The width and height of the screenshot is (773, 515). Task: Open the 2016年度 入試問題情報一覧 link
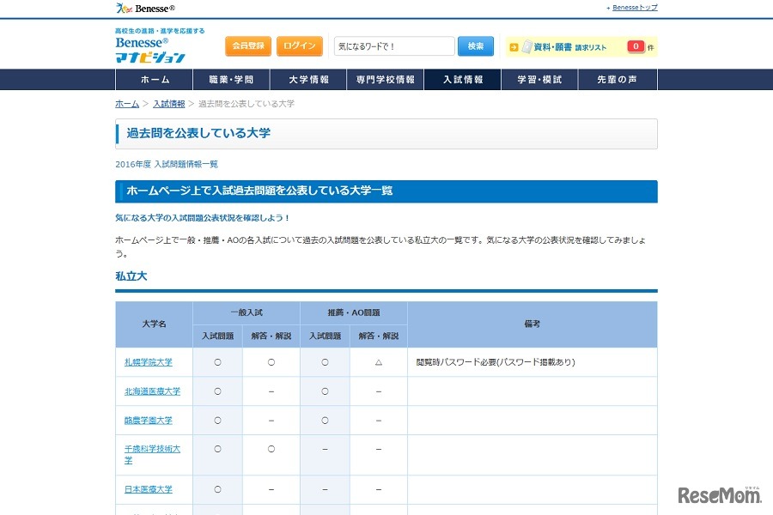[x=167, y=164]
